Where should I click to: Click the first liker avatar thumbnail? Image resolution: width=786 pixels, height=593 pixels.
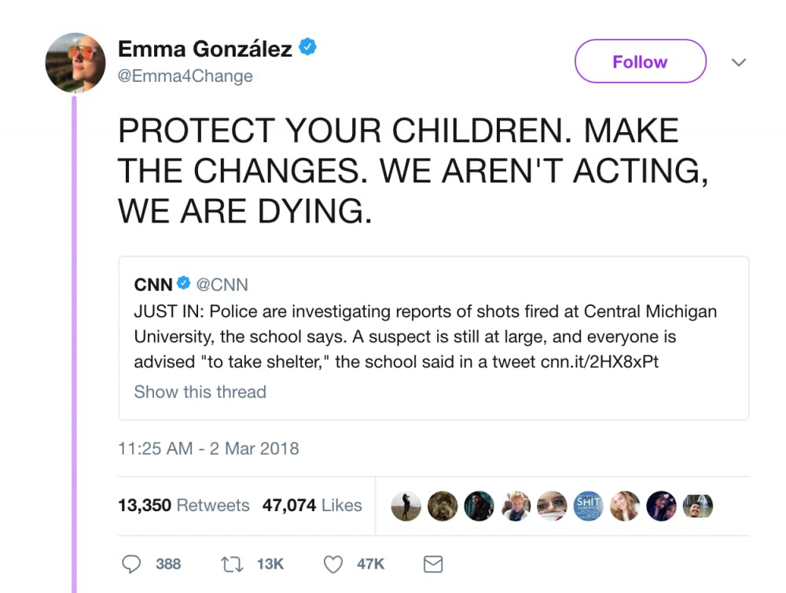[x=406, y=506]
